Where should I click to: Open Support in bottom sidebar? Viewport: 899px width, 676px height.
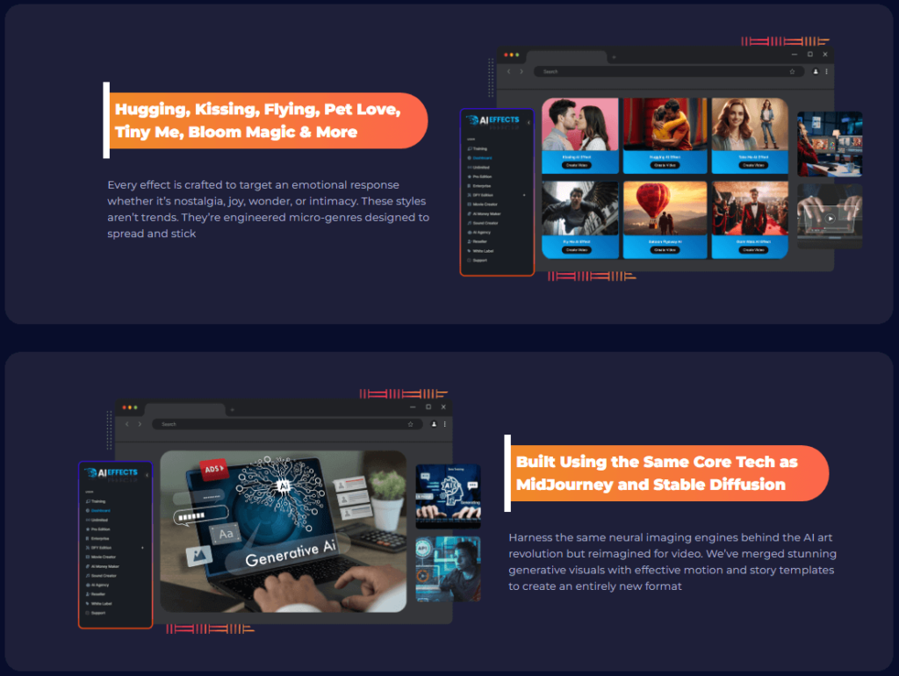coord(96,613)
